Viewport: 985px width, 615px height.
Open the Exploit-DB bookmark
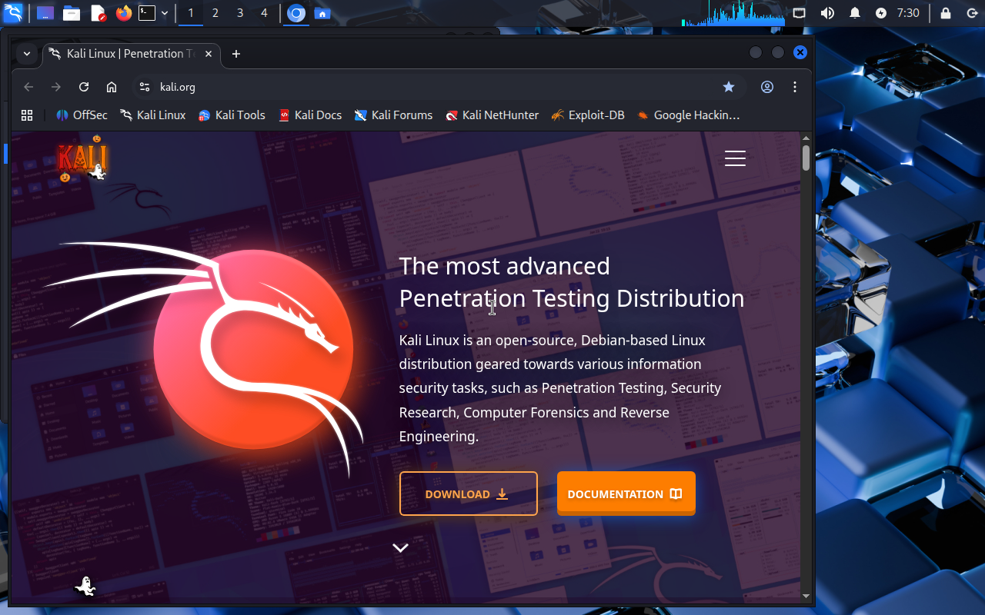588,115
